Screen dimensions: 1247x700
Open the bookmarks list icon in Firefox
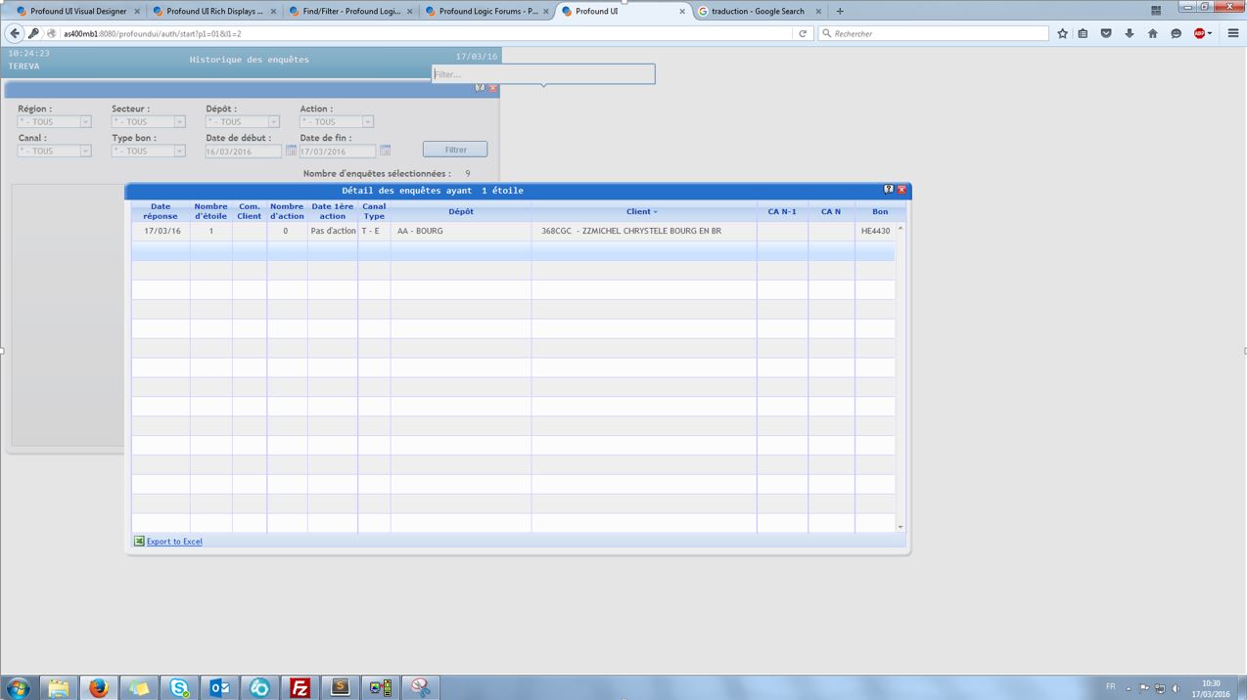pos(1083,33)
